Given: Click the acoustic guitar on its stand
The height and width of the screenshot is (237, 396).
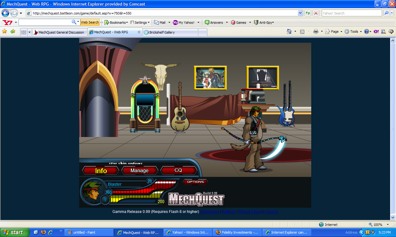Looking at the screenshot, I should point(180,108).
